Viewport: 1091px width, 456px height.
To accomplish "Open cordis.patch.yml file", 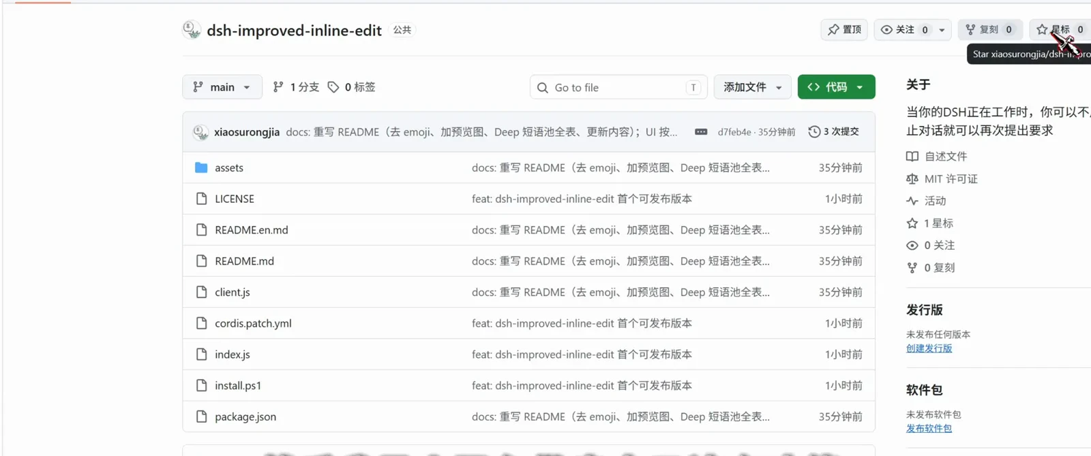I will [253, 323].
